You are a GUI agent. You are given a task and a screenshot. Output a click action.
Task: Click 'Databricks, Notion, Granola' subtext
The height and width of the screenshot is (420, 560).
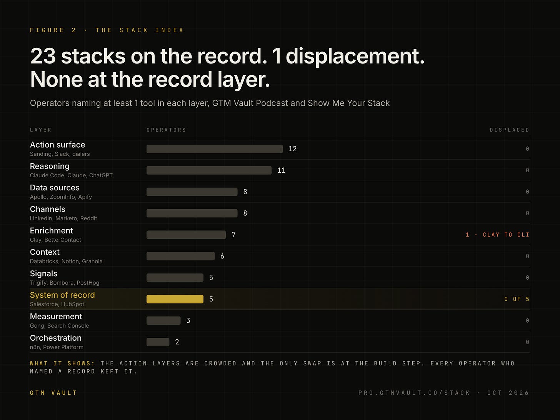click(x=66, y=262)
